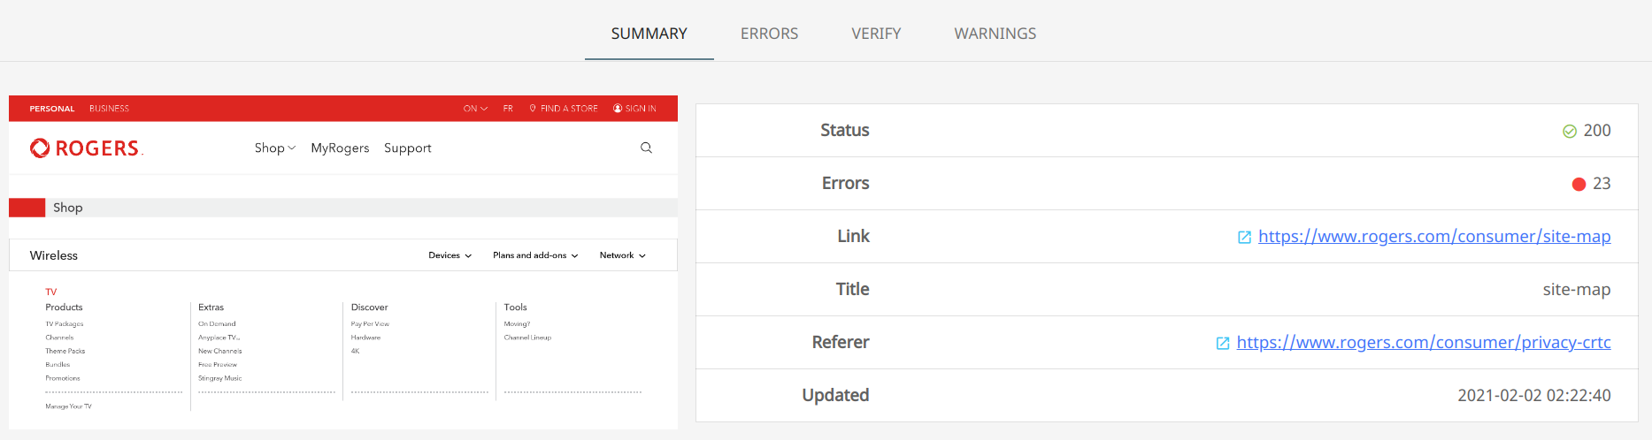This screenshot has height=440, width=1652.
Task: Click Manage Your TV entry
Action: [68, 406]
